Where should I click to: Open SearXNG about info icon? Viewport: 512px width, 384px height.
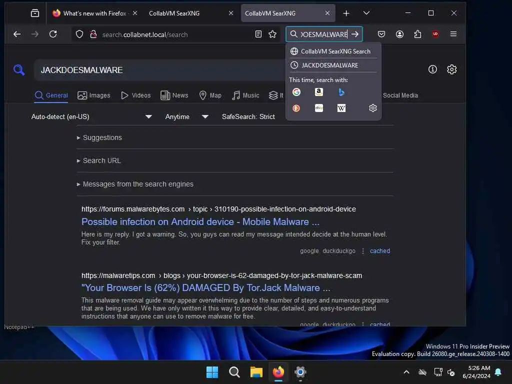tap(432, 69)
